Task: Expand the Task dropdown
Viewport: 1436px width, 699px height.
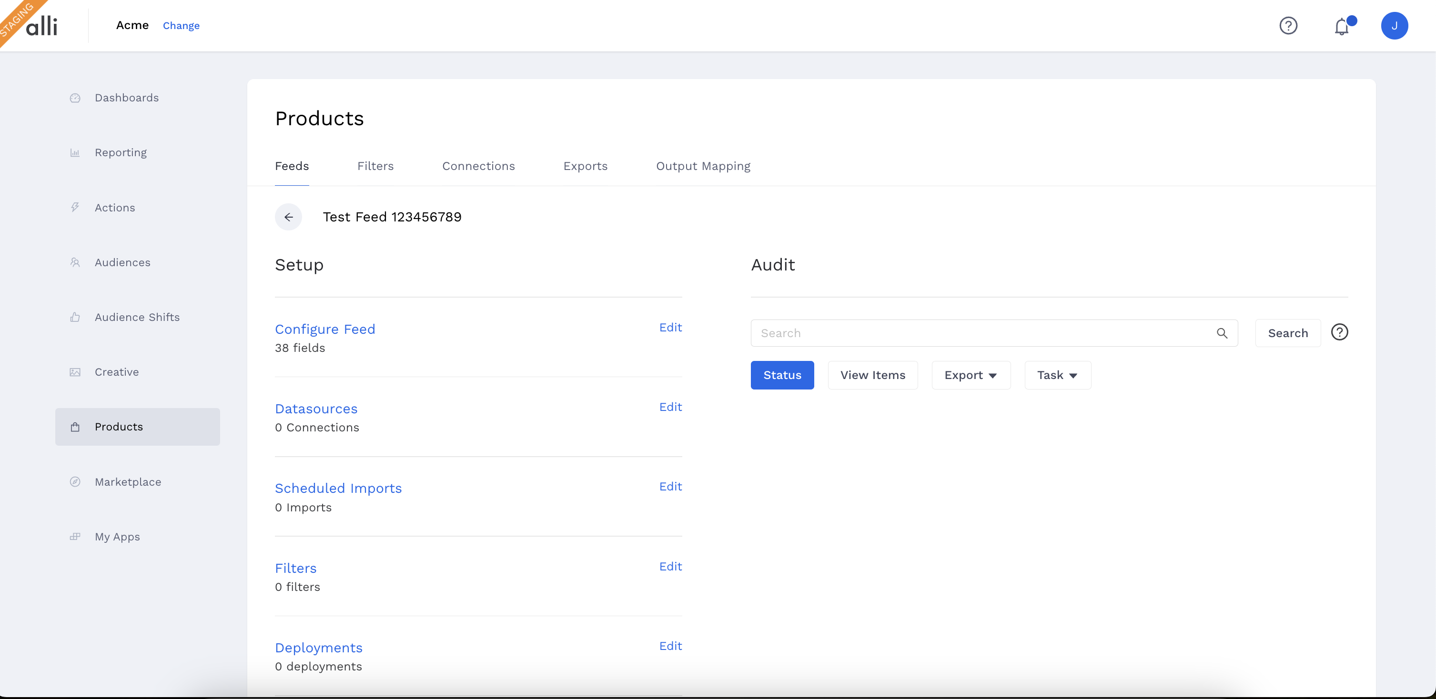Action: pyautogui.click(x=1058, y=375)
